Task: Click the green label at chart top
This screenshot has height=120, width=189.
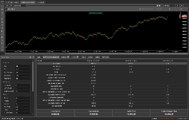Action: click(x=95, y=13)
